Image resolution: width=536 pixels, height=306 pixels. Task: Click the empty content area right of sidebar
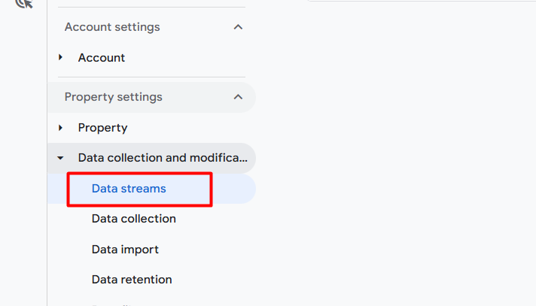(x=399, y=150)
